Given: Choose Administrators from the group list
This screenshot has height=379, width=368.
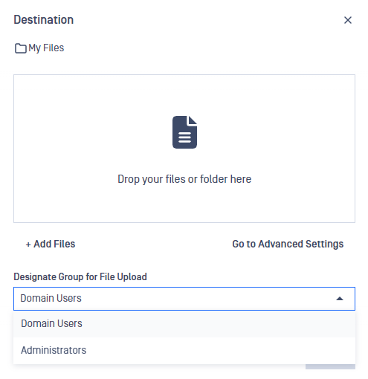Looking at the screenshot, I should click(184, 351).
